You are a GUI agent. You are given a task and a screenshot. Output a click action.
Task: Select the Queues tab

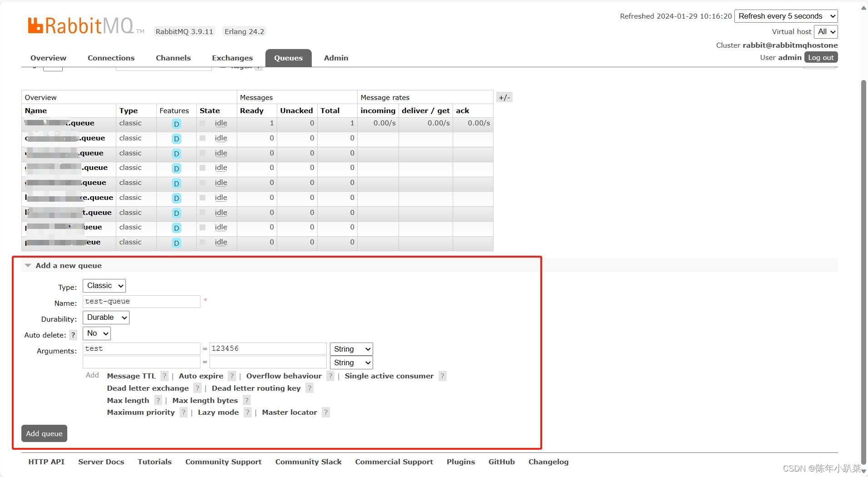pyautogui.click(x=288, y=58)
